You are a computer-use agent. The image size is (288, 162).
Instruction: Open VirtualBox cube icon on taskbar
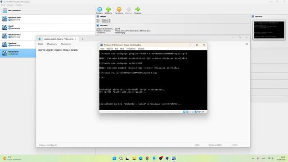pyautogui.click(x=167, y=158)
